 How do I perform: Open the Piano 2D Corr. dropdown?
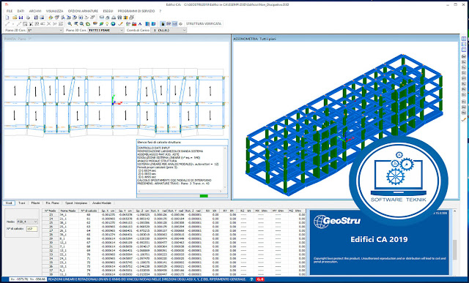[x=45, y=30]
